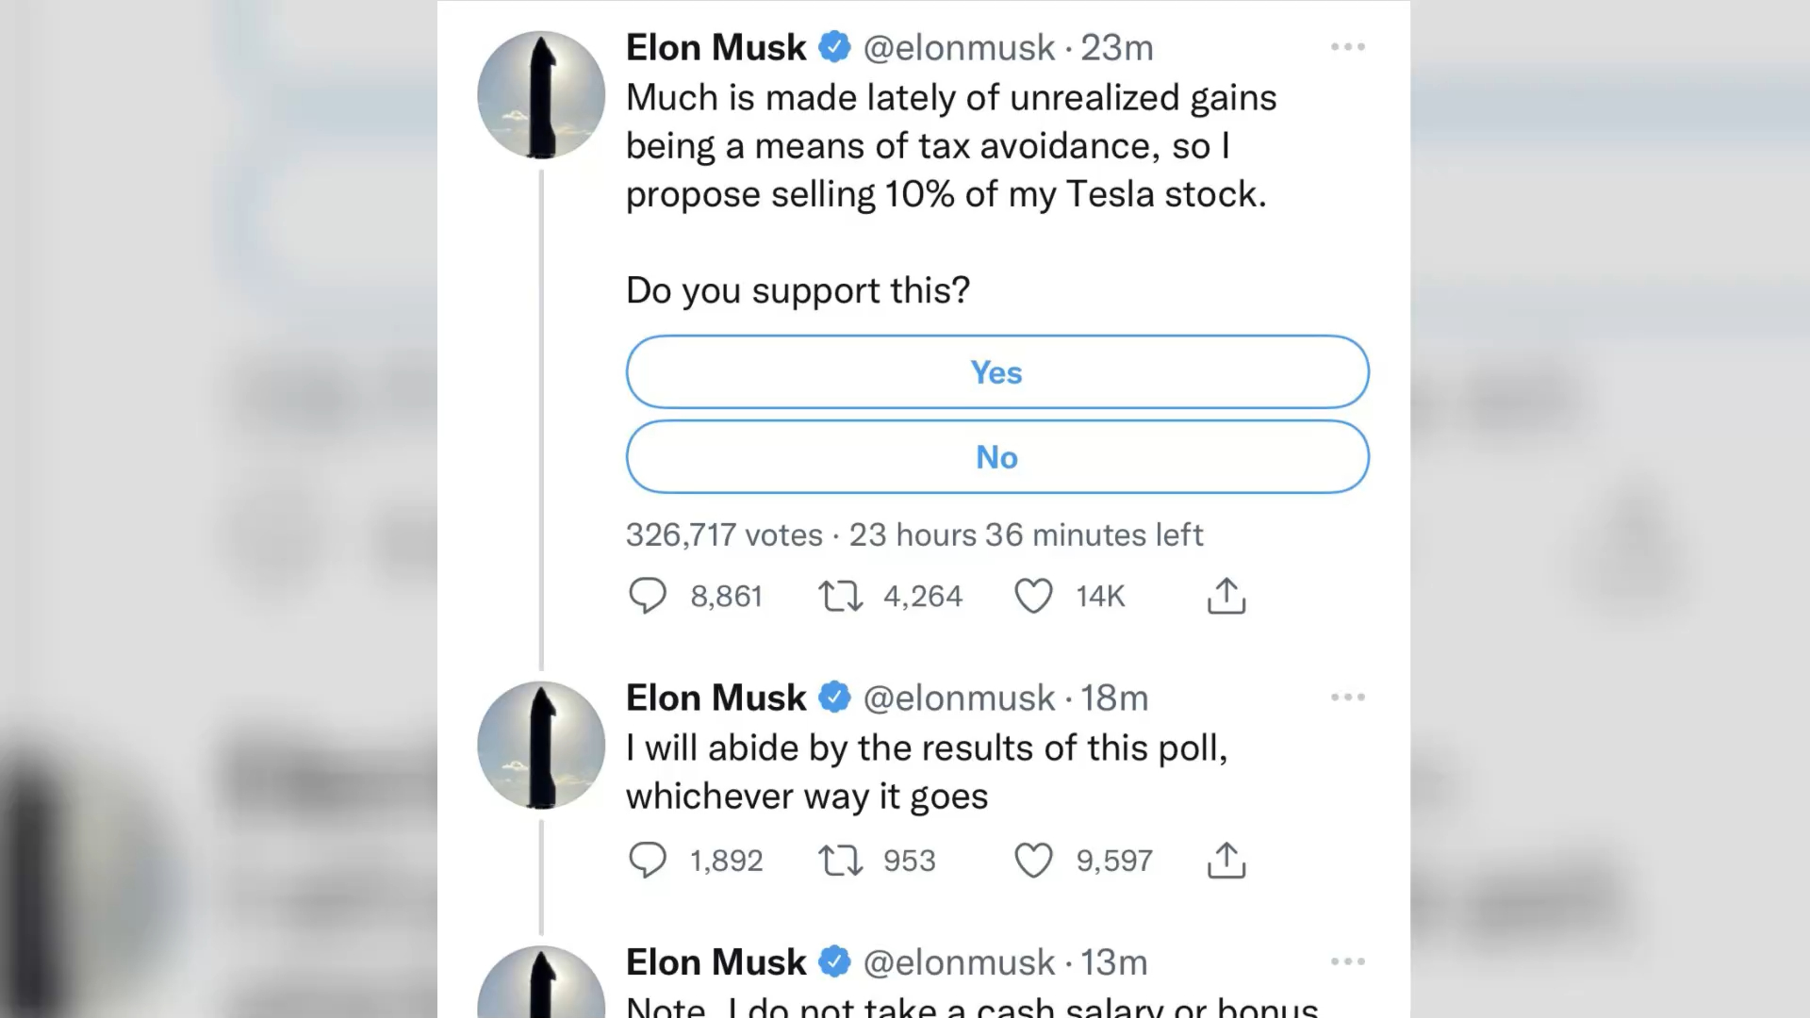Open the 18m timestamp link
The width and height of the screenshot is (1810, 1018).
pos(1114,698)
